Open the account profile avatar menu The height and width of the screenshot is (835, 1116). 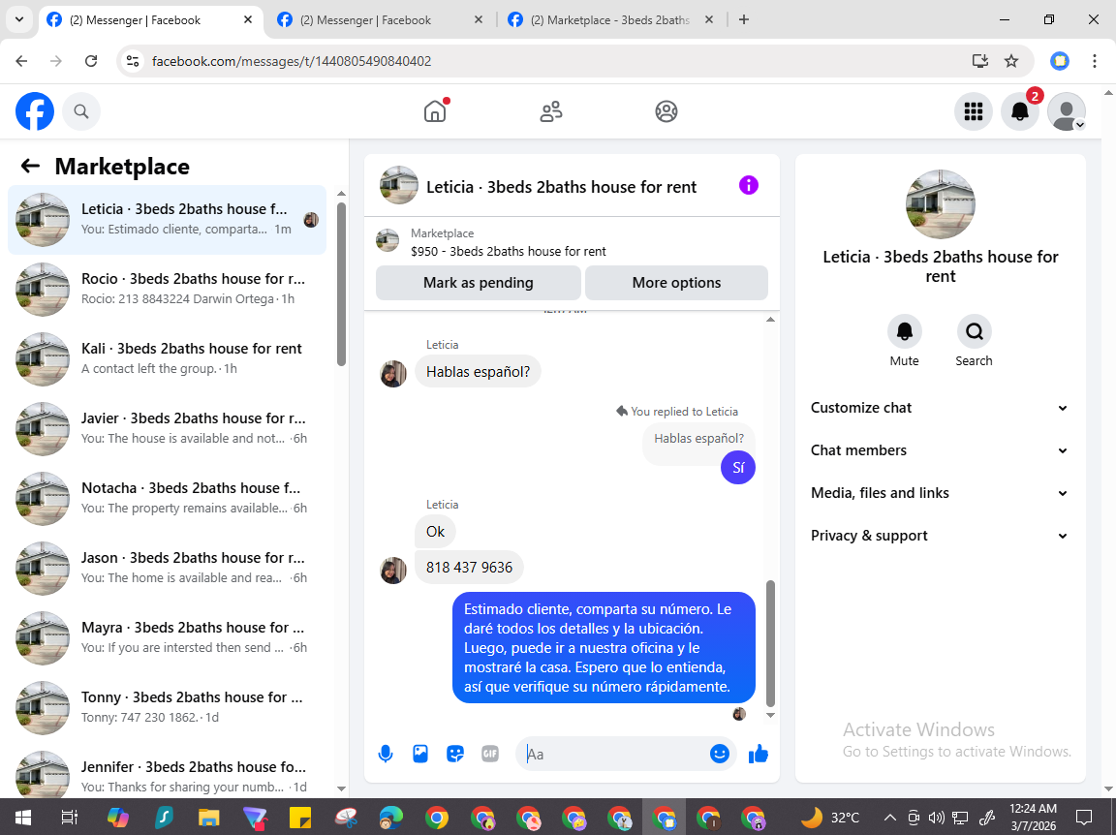pos(1067,111)
